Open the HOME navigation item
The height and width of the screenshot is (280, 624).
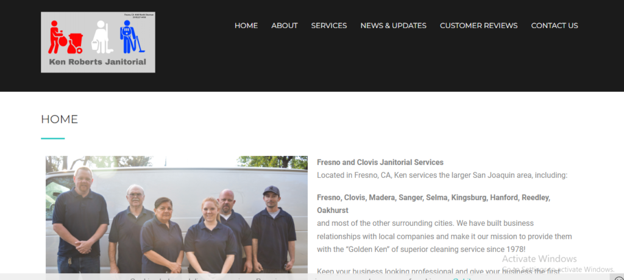[x=246, y=26]
